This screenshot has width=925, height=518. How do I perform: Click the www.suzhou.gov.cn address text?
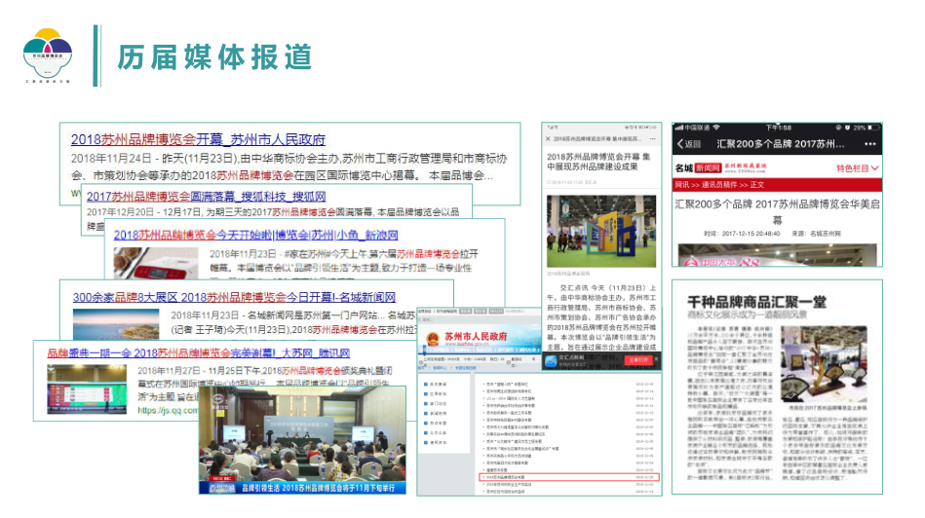tap(467, 344)
